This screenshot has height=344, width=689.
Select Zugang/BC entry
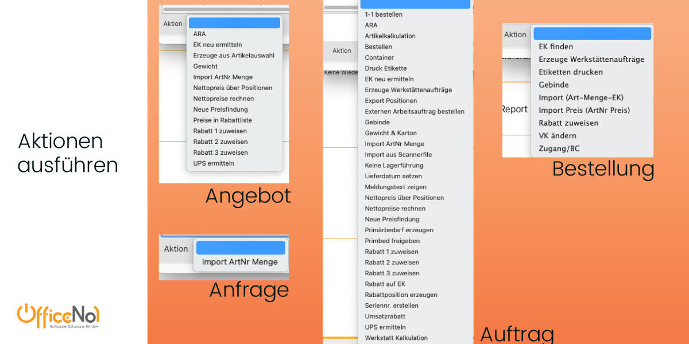[x=559, y=148]
